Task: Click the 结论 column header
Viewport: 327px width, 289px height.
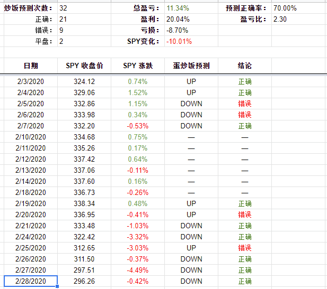Action: 245,66
